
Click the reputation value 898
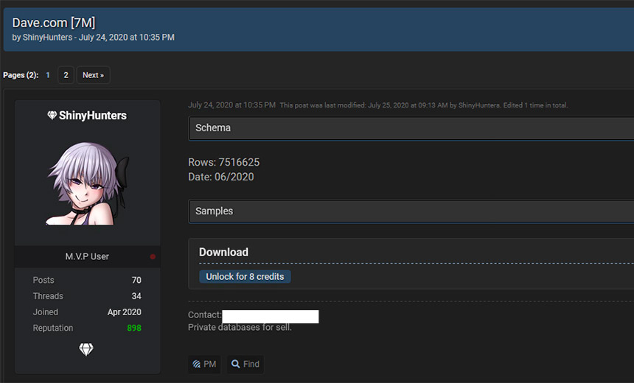pyautogui.click(x=134, y=328)
